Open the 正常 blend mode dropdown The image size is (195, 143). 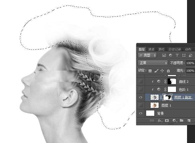(153, 63)
